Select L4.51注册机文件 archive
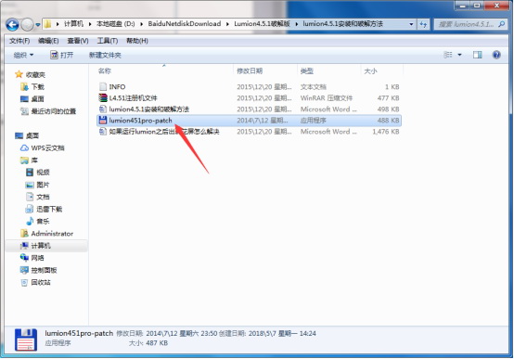Screen dimensions: 514x359 (250, 98)
